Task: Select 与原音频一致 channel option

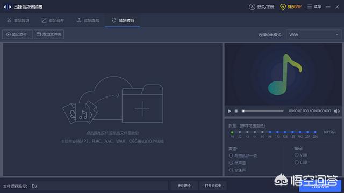Action: click(231, 155)
